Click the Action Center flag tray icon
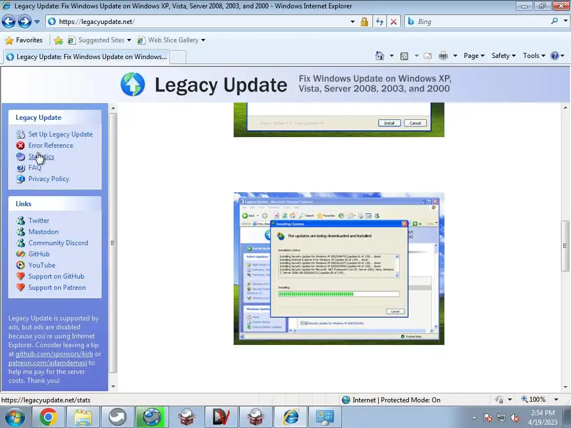Screen dimensions: 571x428 click(x=488, y=418)
